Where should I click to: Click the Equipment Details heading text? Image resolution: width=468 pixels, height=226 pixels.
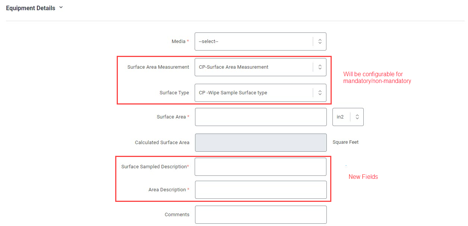30,8
